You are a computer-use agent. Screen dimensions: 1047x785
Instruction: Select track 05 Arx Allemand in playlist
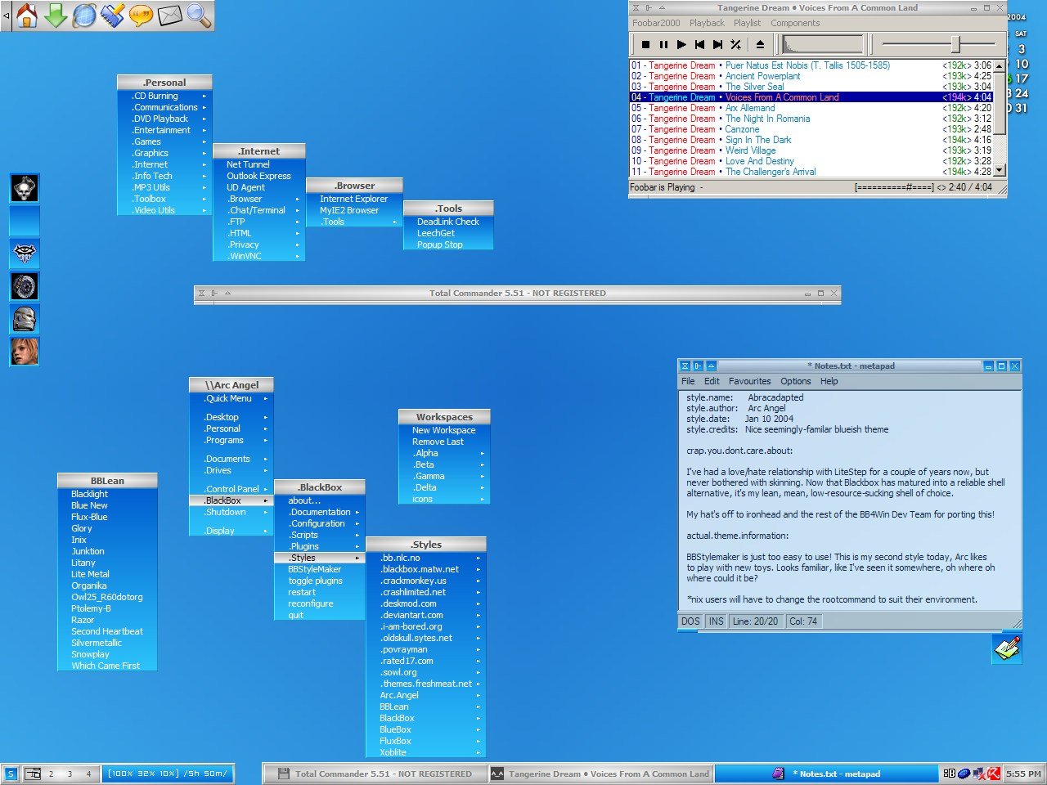tap(811, 108)
